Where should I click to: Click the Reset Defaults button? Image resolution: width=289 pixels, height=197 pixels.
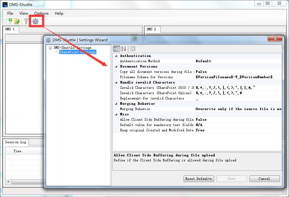(x=199, y=179)
